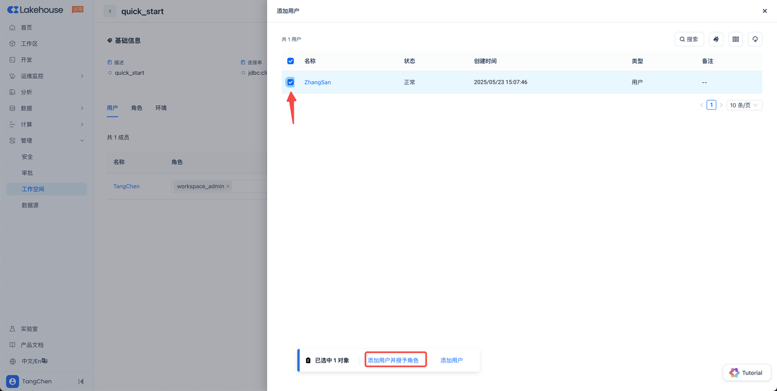
Task: Click the Tutorial icon button
Action: click(x=747, y=373)
